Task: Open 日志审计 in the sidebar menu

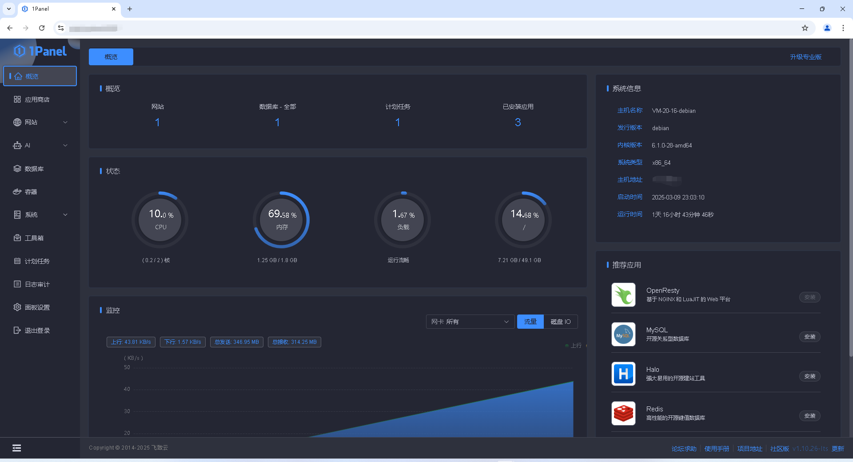Action: point(37,284)
